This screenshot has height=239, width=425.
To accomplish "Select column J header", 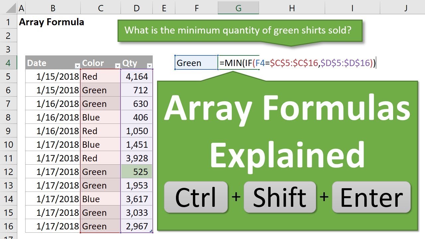I will 405,8.
